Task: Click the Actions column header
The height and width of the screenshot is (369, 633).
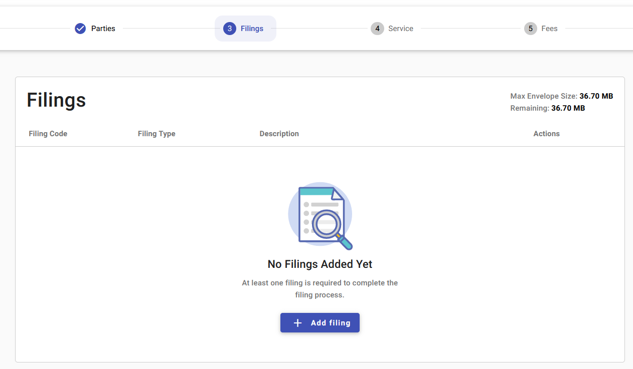Action: 546,134
